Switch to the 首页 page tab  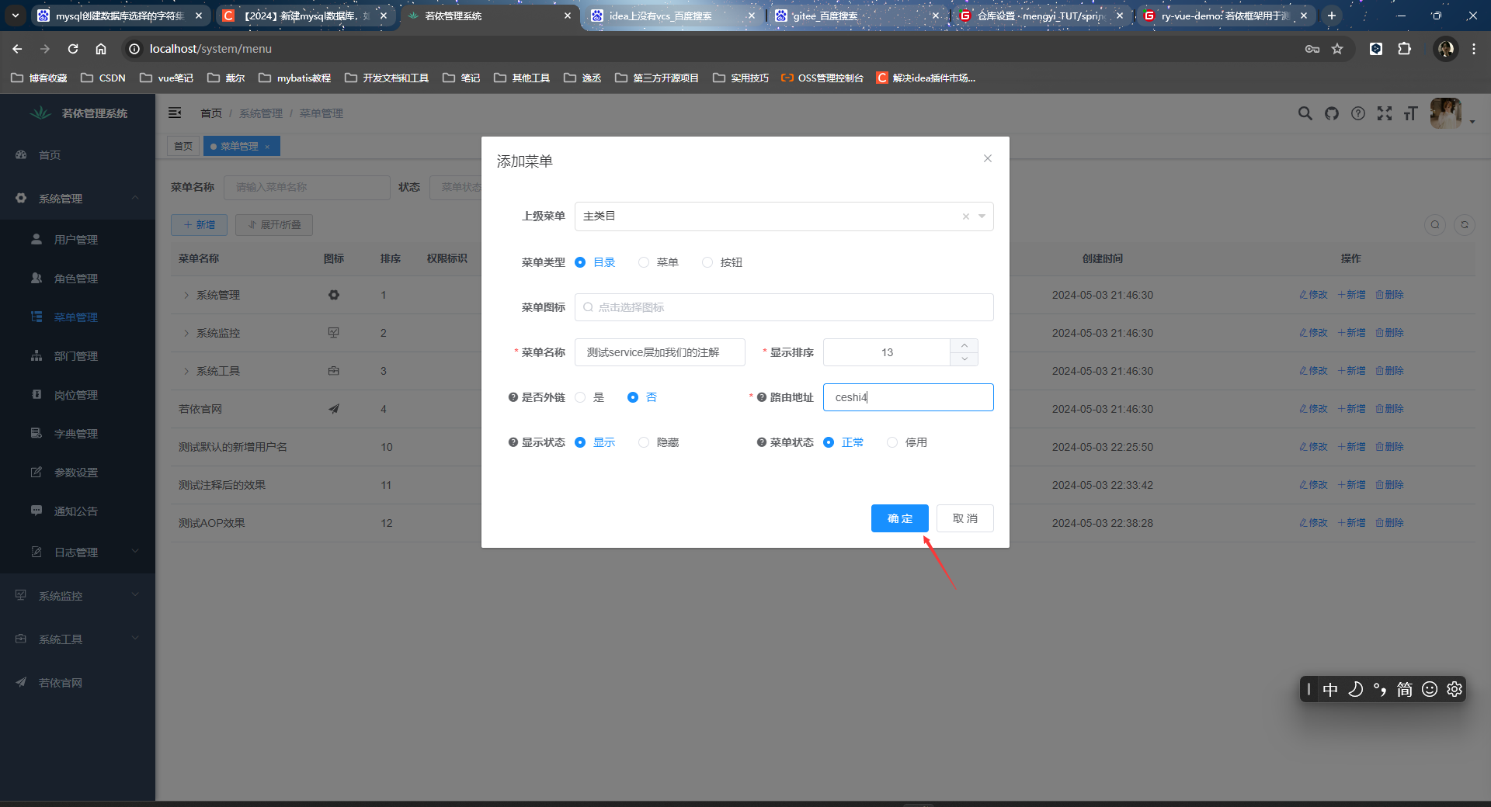[x=183, y=146]
